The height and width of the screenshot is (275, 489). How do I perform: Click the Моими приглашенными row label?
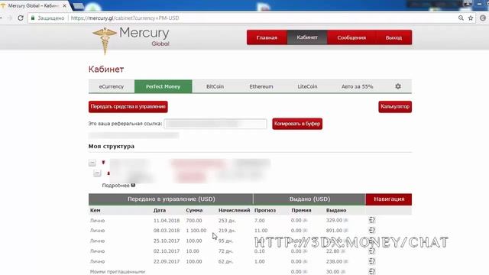(x=118, y=272)
